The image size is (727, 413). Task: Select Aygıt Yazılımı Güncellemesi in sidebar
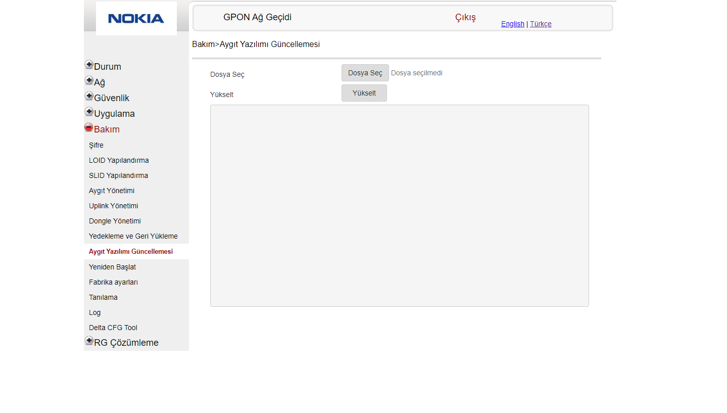click(131, 252)
